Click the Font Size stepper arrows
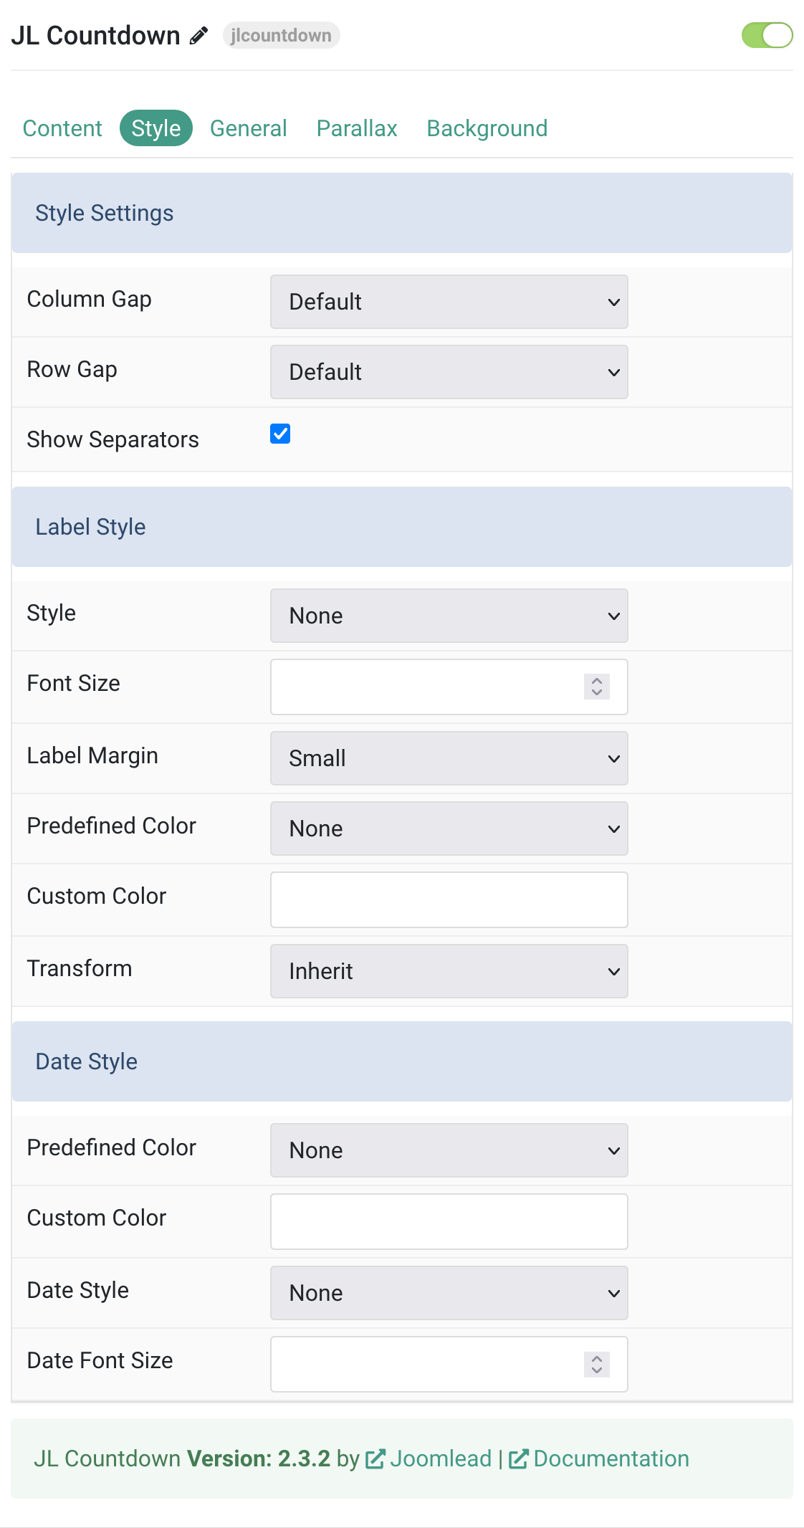 click(597, 687)
